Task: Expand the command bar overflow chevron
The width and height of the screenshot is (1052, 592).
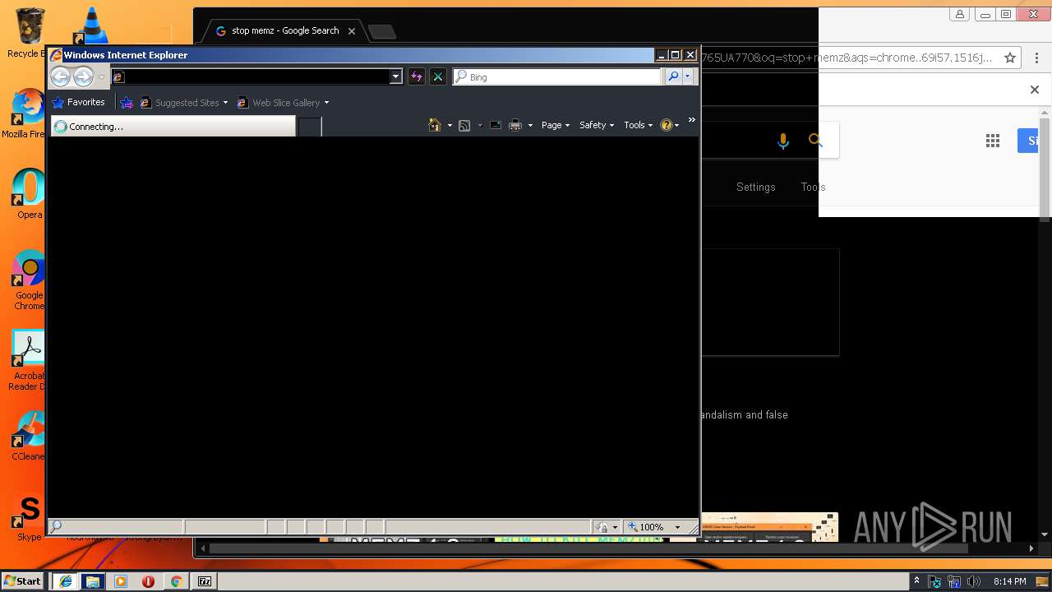Action: [691, 120]
